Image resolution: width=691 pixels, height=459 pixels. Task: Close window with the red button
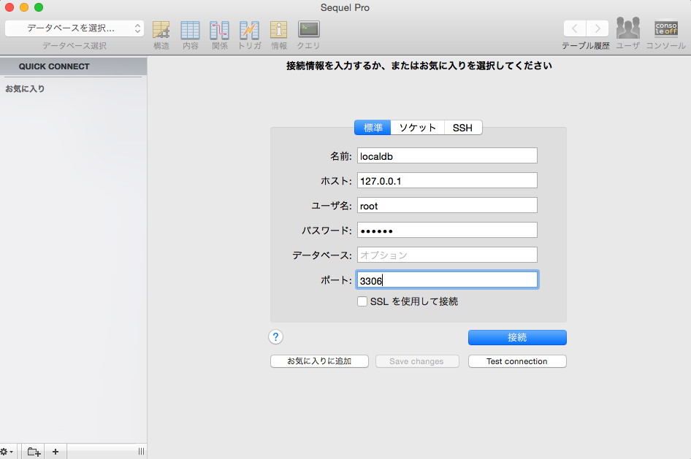(9, 7)
